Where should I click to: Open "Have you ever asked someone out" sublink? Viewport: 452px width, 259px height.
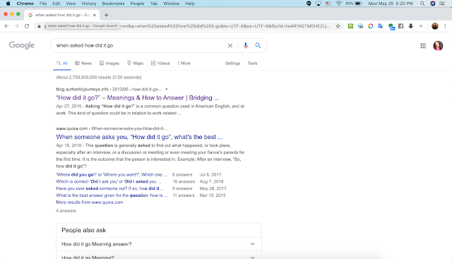pyautogui.click(x=110, y=188)
